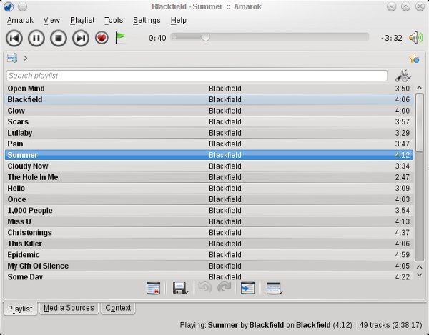429x335 pixels.
Task: Click the playlist layout icon in breadcrumb bar
Action: pyautogui.click(x=12, y=58)
